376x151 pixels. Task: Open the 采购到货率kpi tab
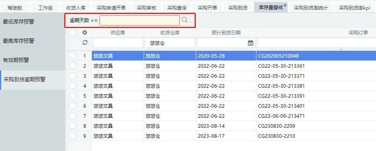[354, 8]
